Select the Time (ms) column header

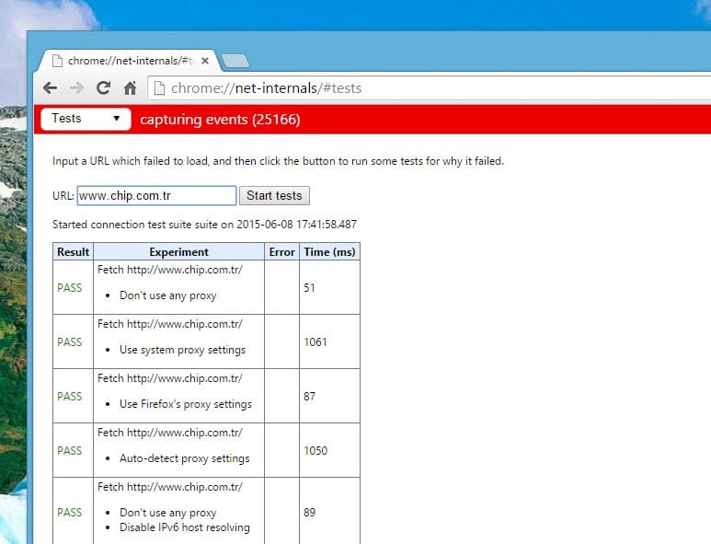click(x=329, y=252)
